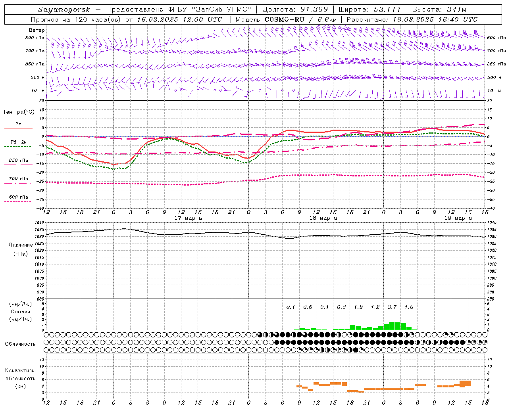Click the green Td 2м legend line

click(18, 147)
